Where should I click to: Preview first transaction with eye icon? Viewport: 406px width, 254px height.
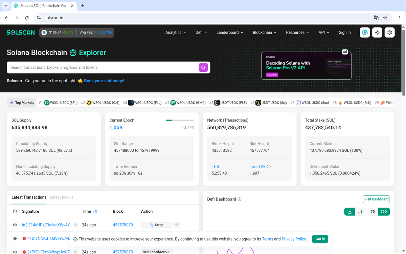(15, 225)
